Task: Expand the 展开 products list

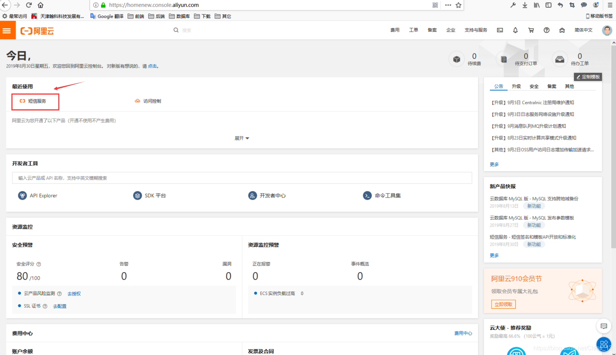Action: [242, 138]
